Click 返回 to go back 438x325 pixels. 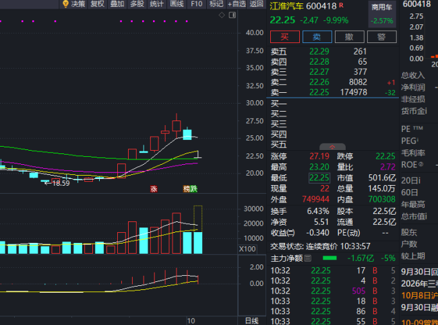click(257, 4)
